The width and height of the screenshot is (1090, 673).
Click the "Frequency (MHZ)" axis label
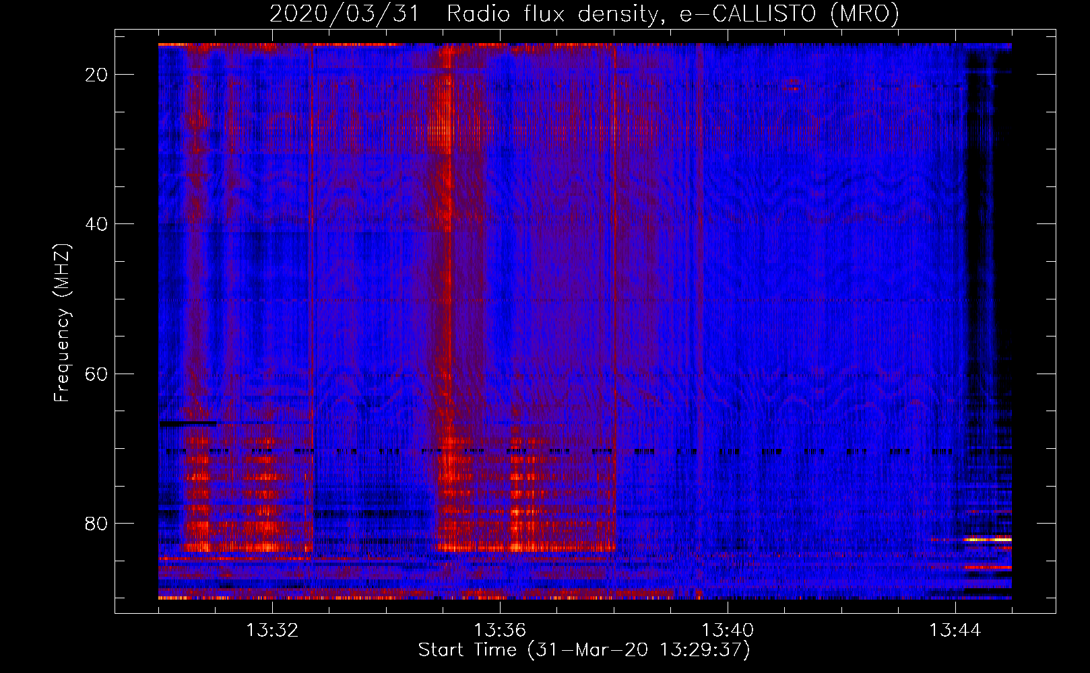tap(62, 323)
